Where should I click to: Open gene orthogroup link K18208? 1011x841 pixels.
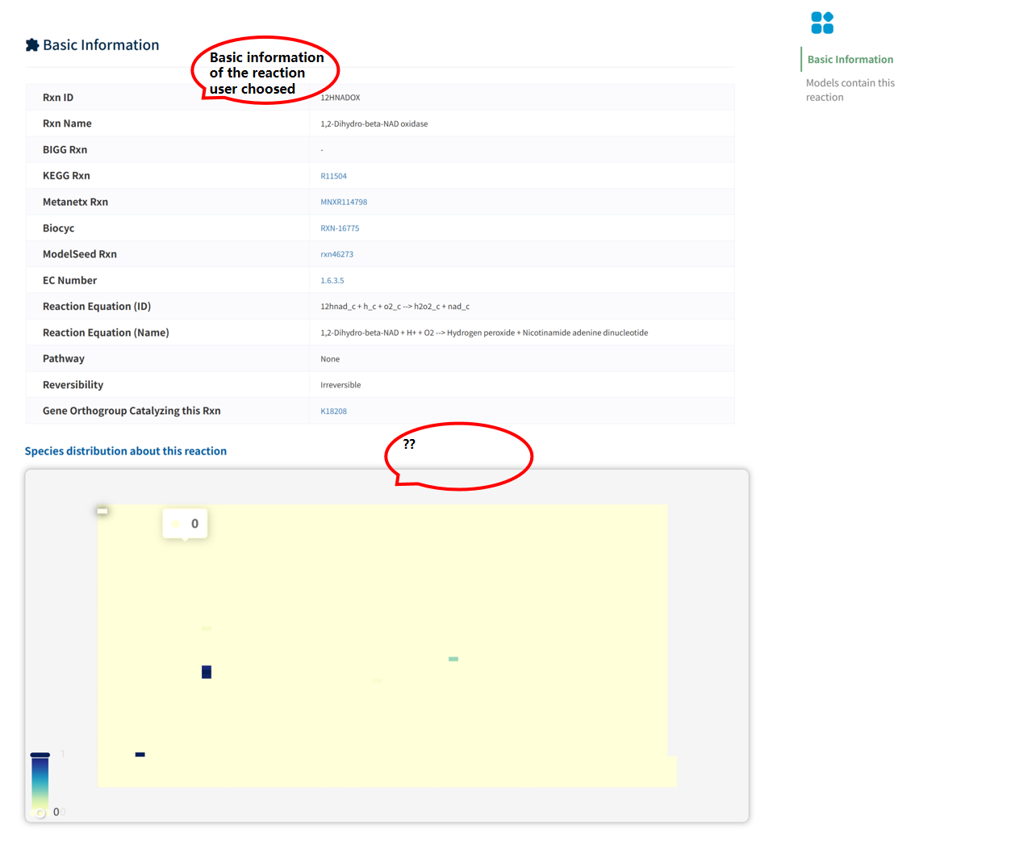[333, 412]
